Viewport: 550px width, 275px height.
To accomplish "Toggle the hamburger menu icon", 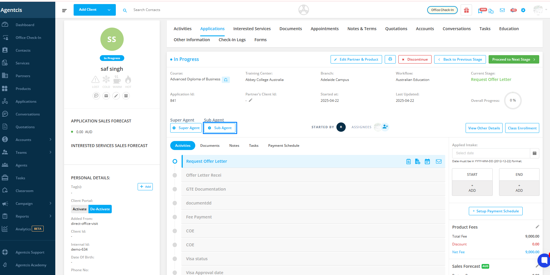I will [64, 10].
